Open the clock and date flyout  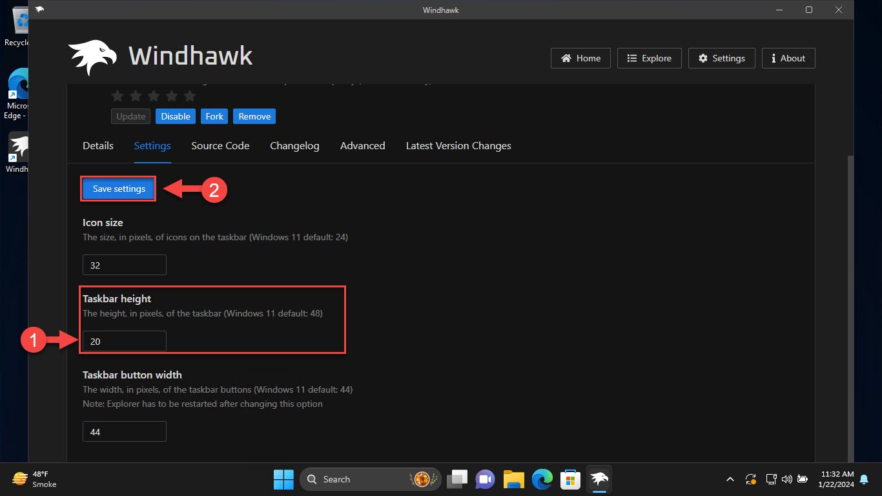tap(836, 479)
